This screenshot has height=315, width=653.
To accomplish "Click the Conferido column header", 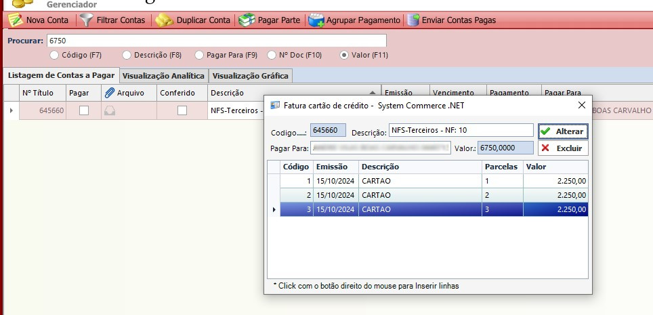I will pyautogui.click(x=182, y=93).
